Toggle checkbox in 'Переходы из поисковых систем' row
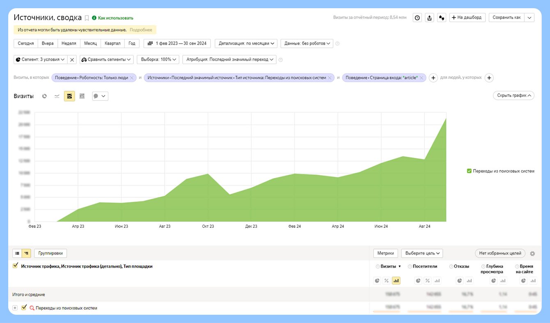This screenshot has width=550, height=323. (x=24, y=307)
